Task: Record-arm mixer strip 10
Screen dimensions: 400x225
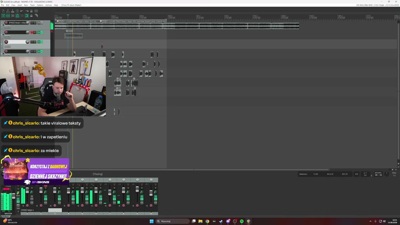Action: [x=151, y=206]
